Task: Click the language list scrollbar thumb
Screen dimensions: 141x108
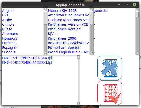Action: tap(46, 18)
